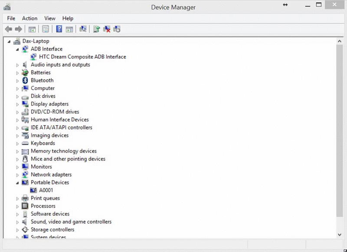Open the Help menu
This screenshot has width=347, height=252.
click(x=68, y=18)
